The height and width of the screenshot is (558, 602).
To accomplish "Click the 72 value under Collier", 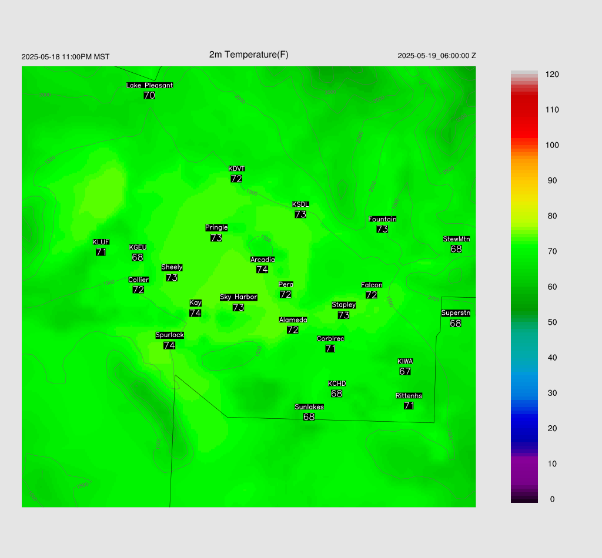I will 138,290.
